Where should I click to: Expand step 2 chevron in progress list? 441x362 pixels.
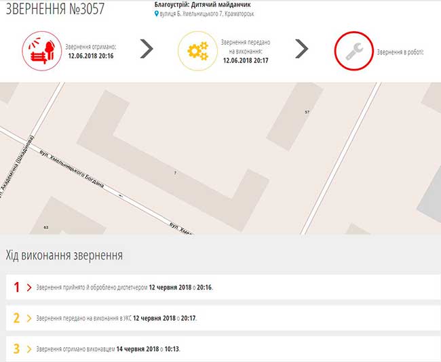28,318
